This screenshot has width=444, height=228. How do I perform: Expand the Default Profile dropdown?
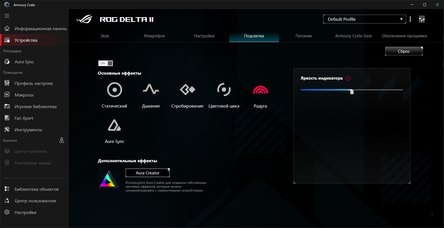coord(364,19)
